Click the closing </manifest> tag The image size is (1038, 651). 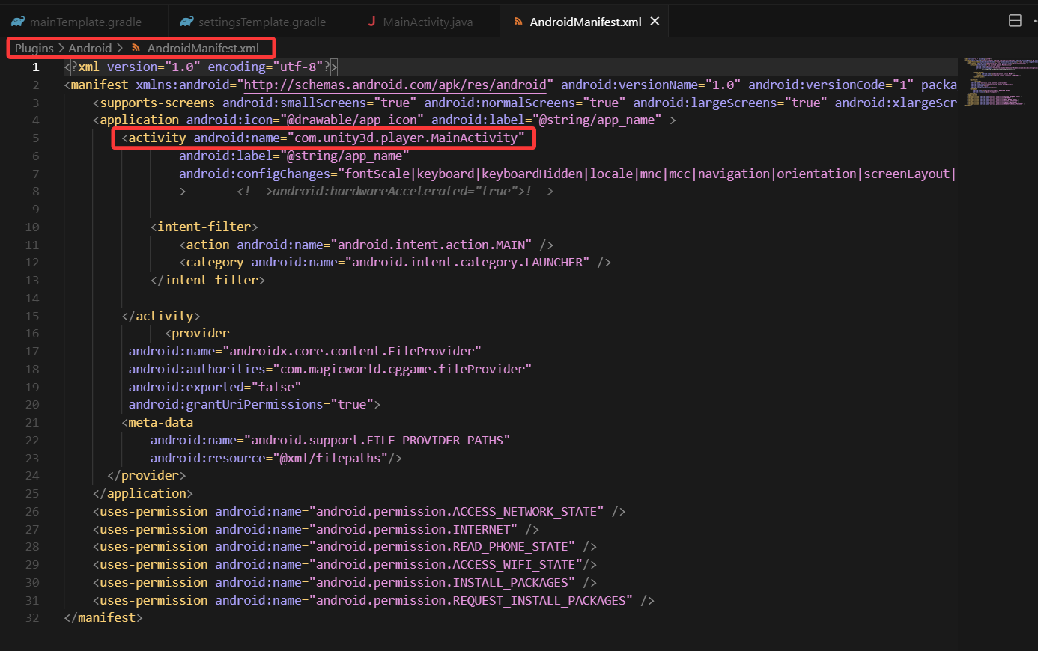point(103,617)
